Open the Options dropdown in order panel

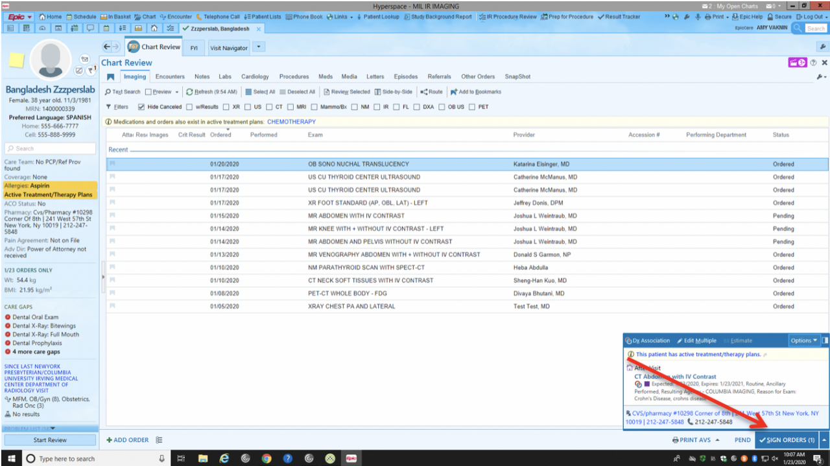(804, 340)
